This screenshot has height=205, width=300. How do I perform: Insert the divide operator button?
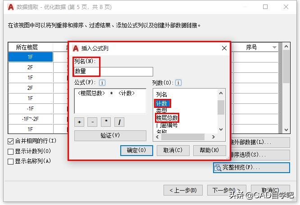click(x=119, y=122)
